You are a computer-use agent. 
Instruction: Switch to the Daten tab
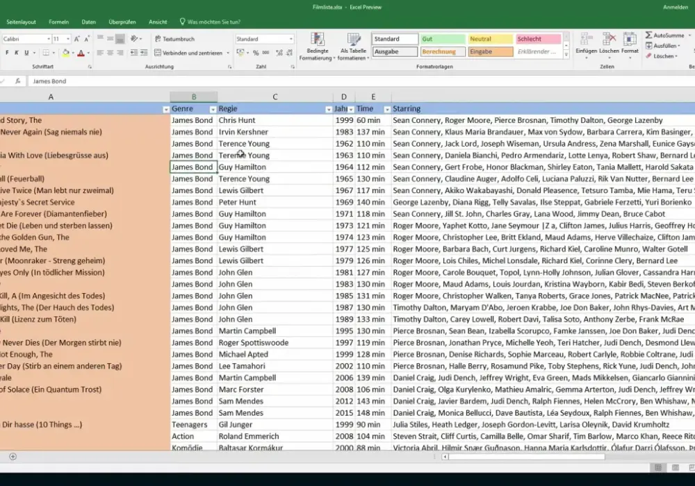point(89,22)
